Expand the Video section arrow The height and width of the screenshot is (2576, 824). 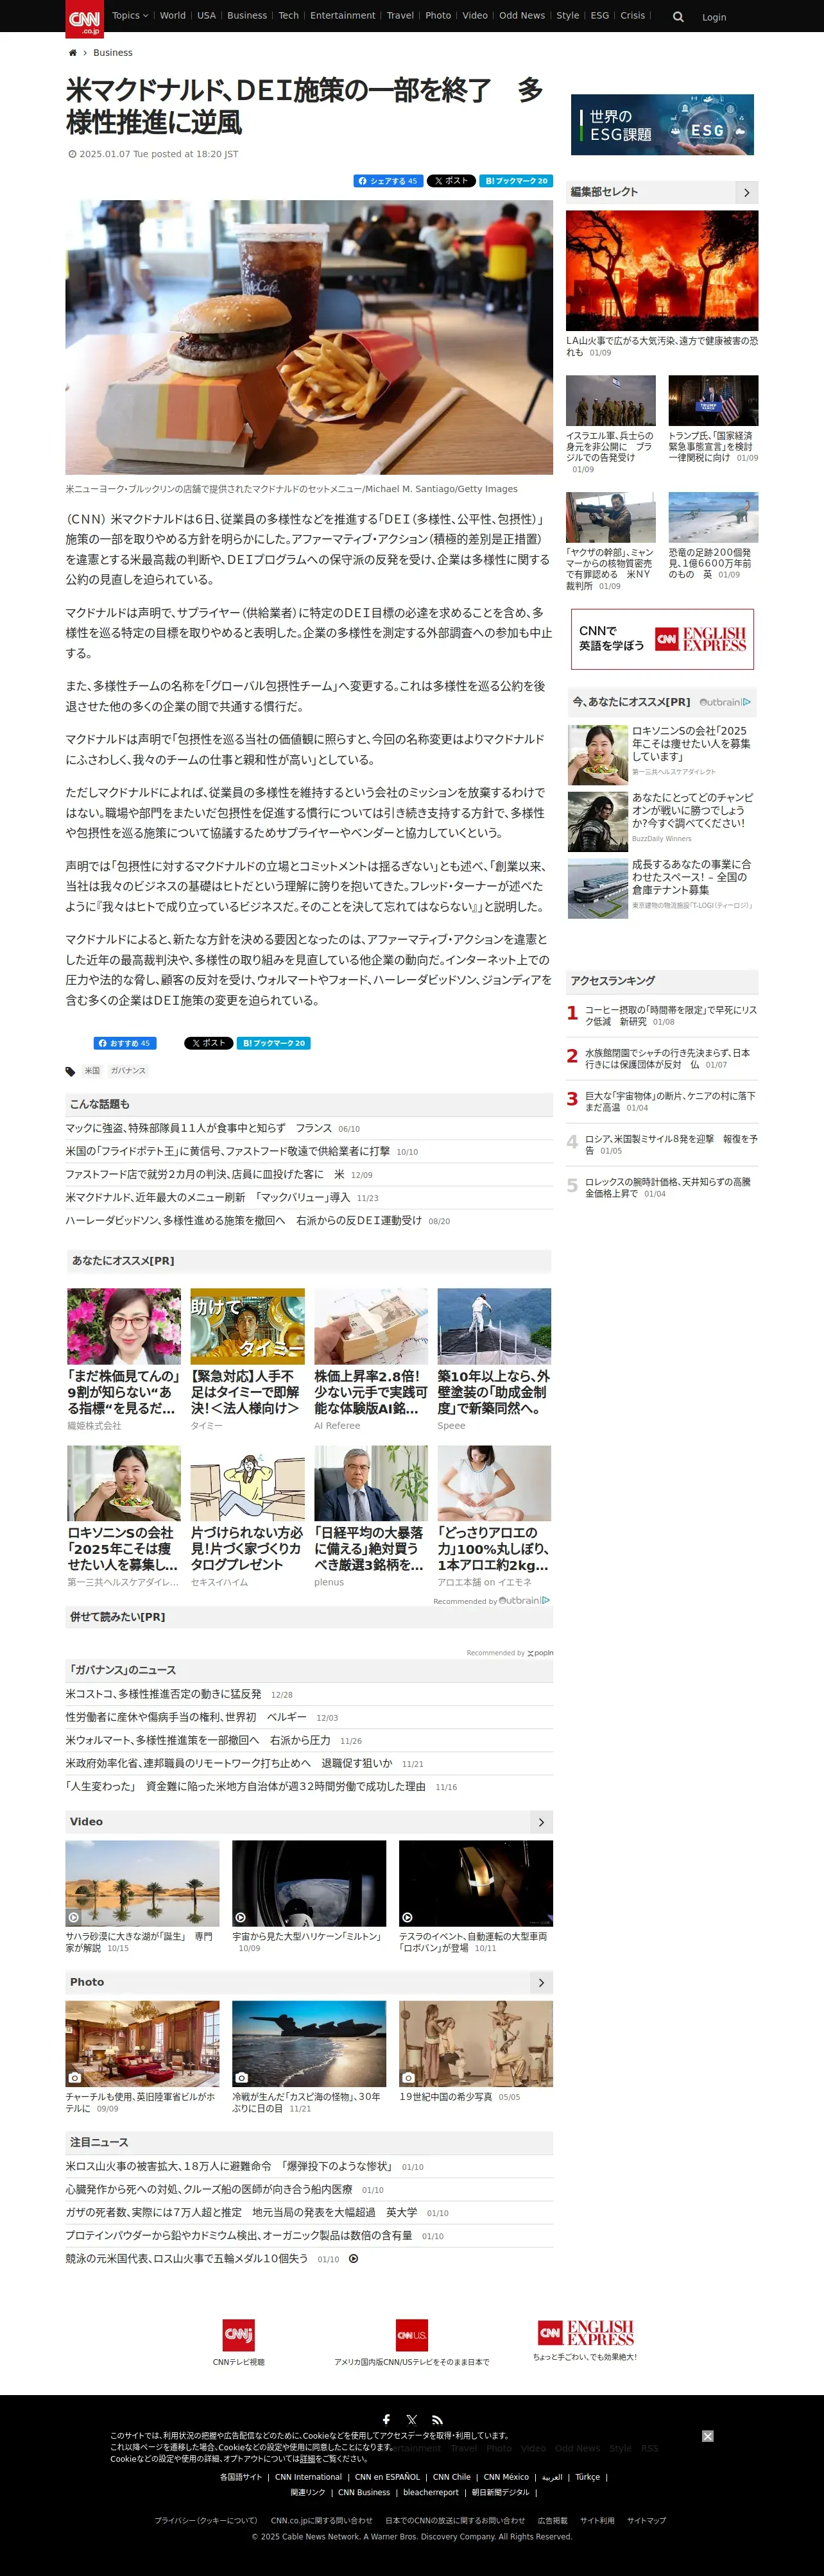(x=541, y=1822)
